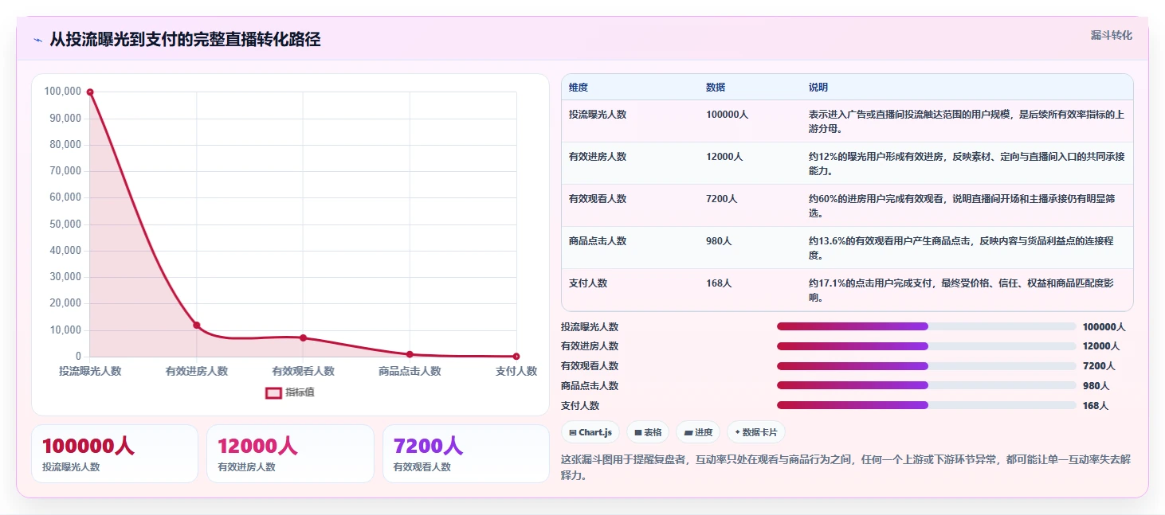Image resolution: width=1165 pixels, height=515 pixels.
Task: Click the 12000人 stat card
Action: [290, 454]
